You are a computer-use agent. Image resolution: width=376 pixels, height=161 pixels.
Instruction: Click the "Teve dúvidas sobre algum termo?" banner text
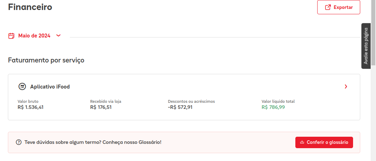[x=93, y=142]
